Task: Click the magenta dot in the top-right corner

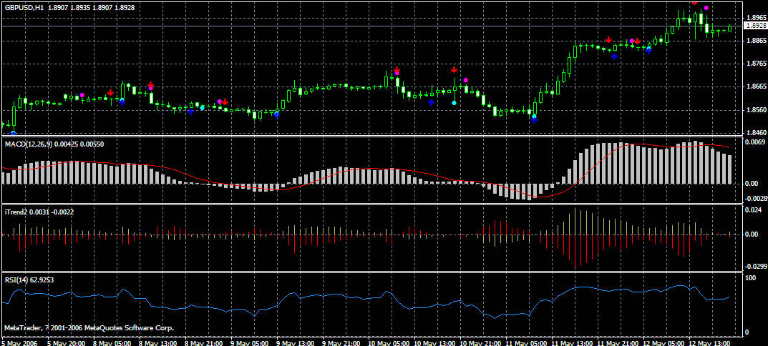Action: point(706,8)
